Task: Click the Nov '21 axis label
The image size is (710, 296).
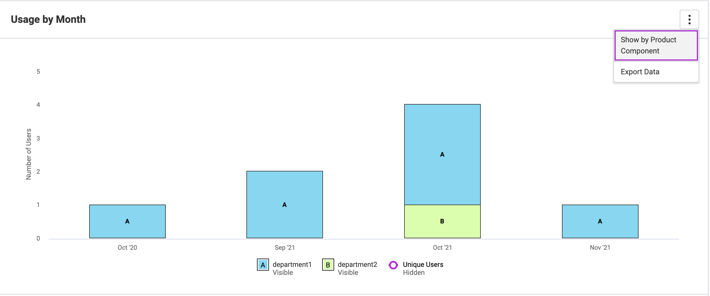Action: pos(600,248)
